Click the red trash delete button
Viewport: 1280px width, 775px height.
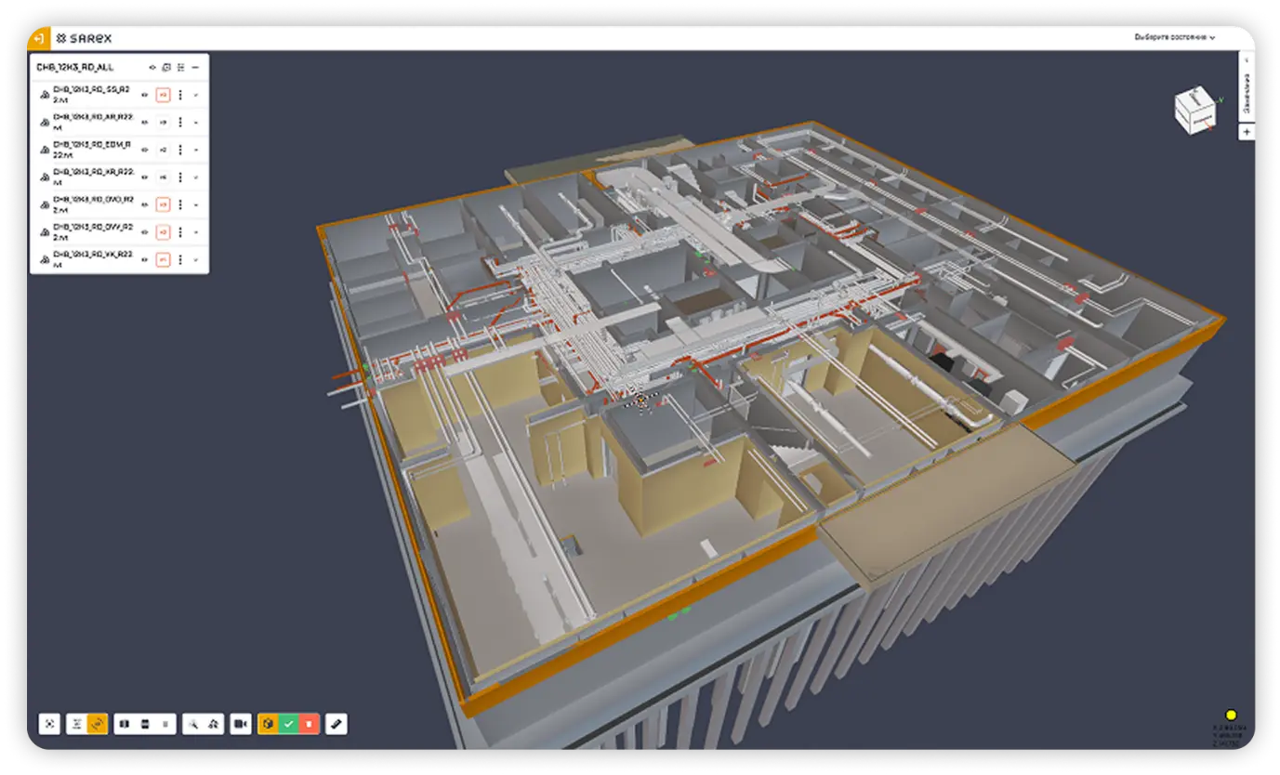tap(310, 724)
